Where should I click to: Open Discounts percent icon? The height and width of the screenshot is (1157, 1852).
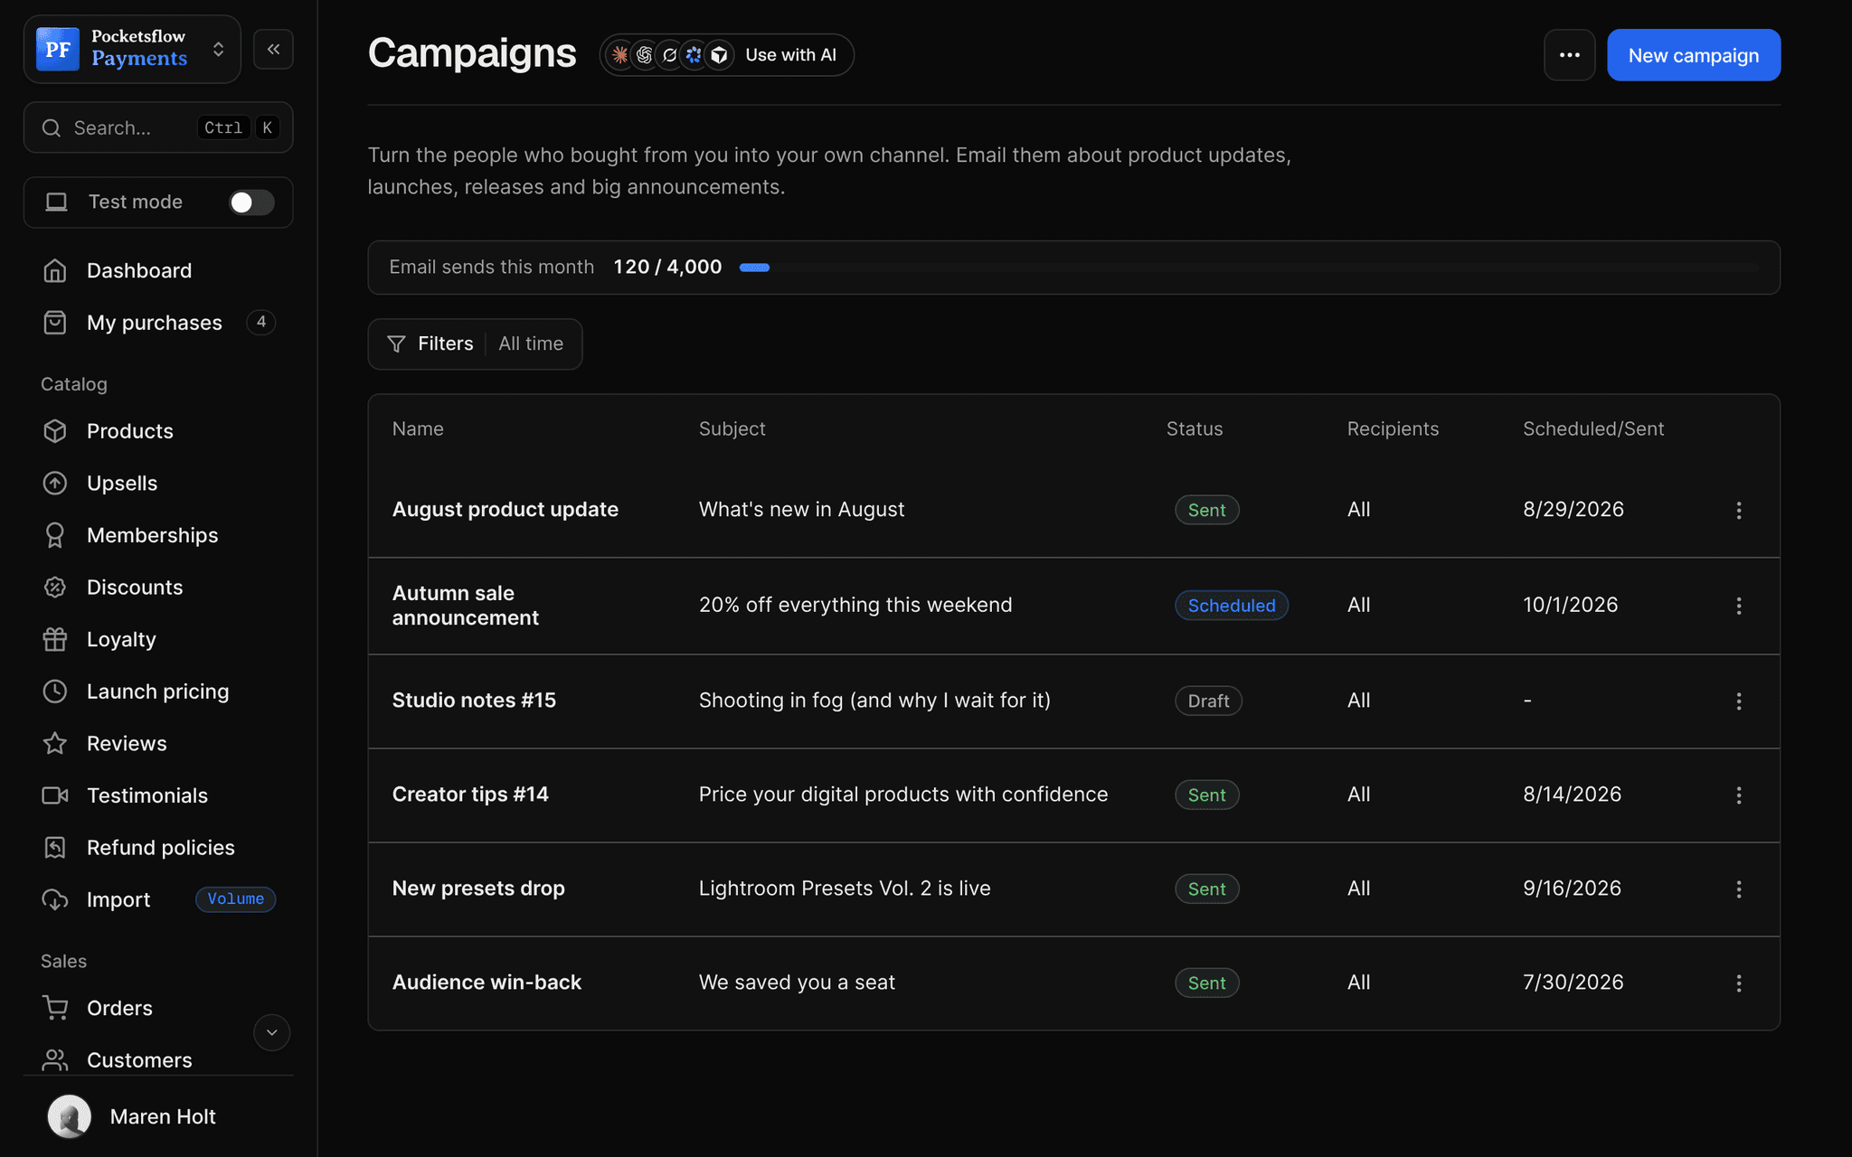[x=55, y=588]
